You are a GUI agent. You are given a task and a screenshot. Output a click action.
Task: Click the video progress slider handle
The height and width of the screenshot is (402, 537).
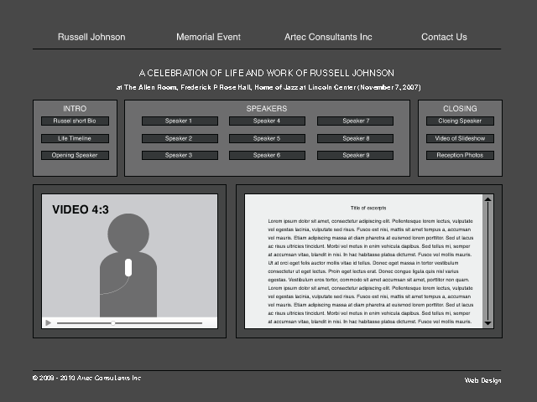pos(113,322)
